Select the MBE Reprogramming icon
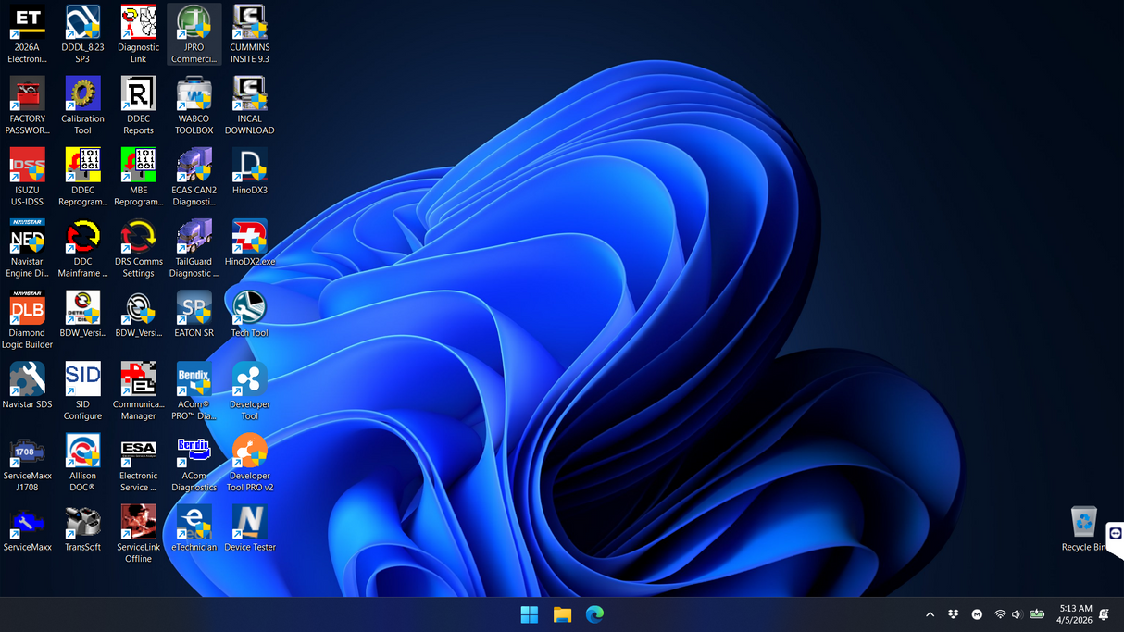This screenshot has width=1124, height=632. click(138, 177)
